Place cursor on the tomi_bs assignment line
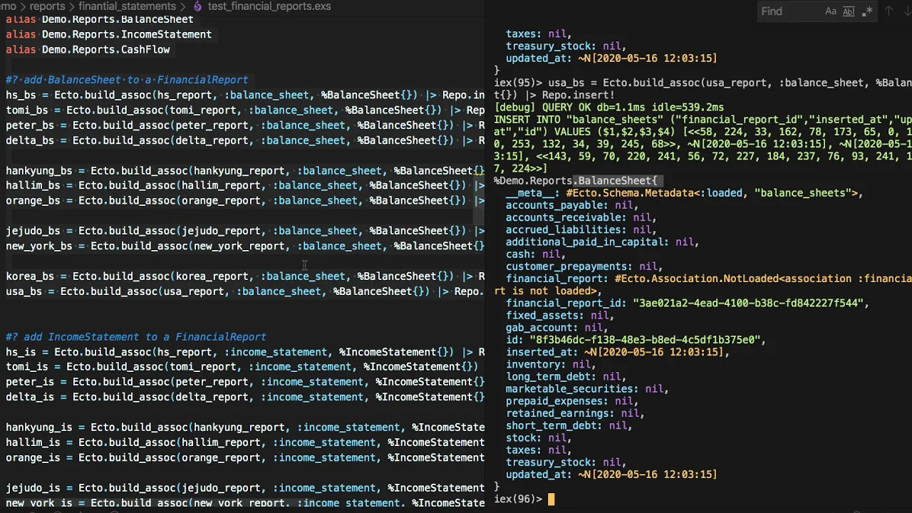Screen dimensions: 912x513 coord(245,110)
